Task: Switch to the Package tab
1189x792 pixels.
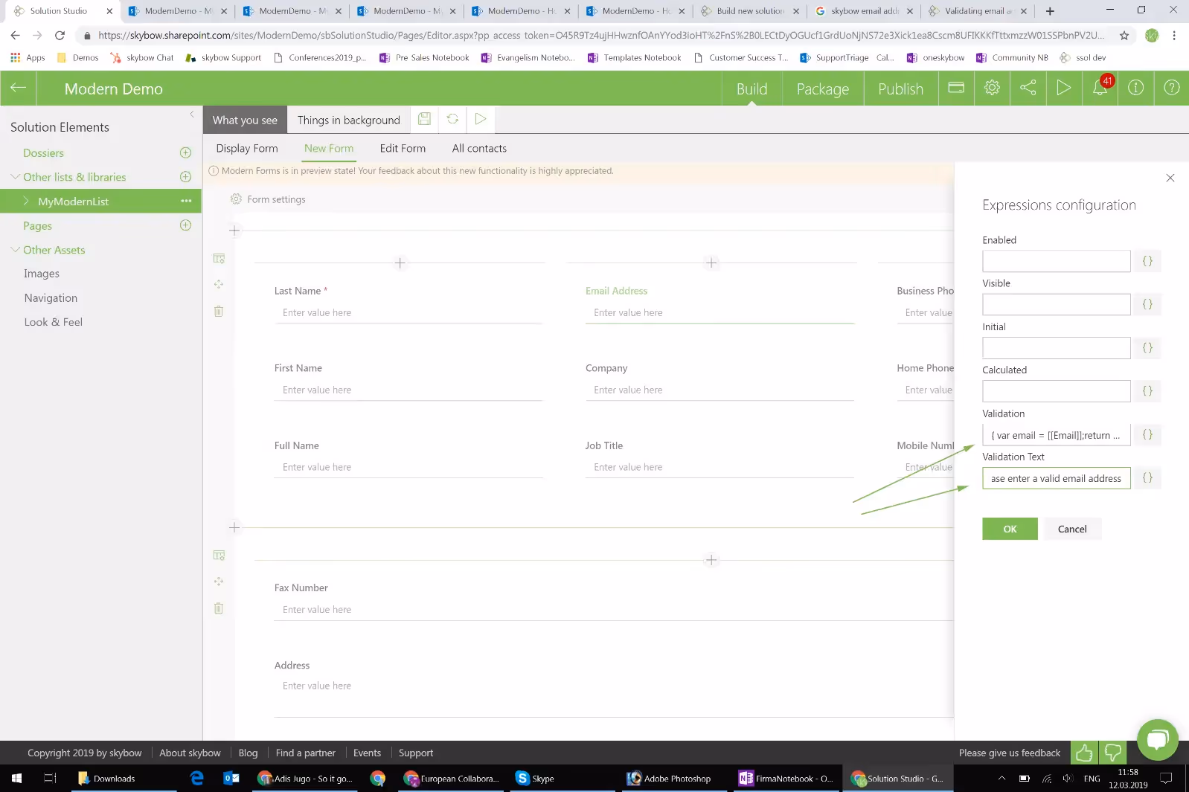Action: click(x=822, y=88)
